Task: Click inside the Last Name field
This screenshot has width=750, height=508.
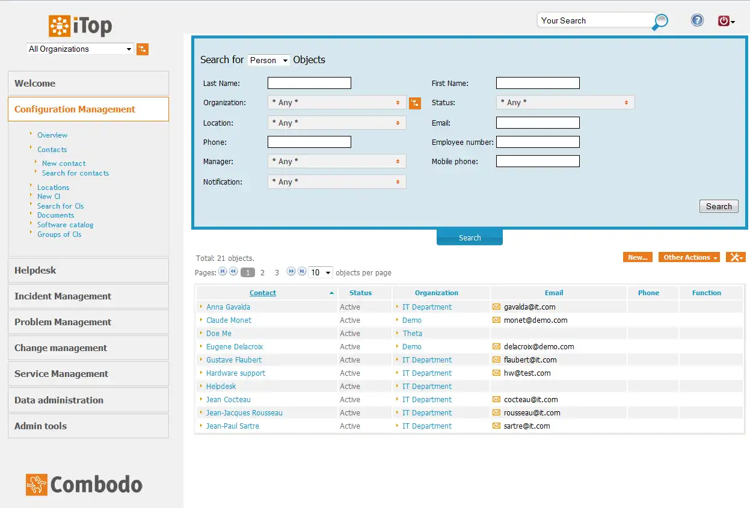Action: pyautogui.click(x=309, y=82)
